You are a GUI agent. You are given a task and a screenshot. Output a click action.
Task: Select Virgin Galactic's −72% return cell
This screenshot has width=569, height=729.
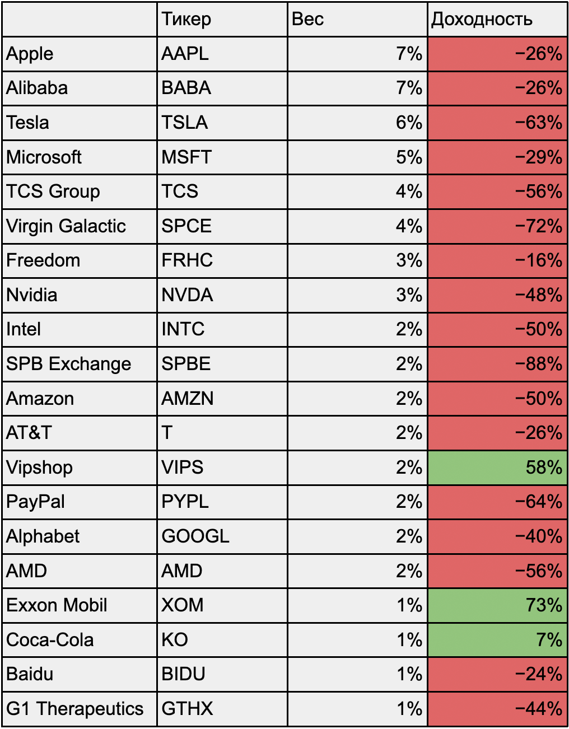[497, 226]
